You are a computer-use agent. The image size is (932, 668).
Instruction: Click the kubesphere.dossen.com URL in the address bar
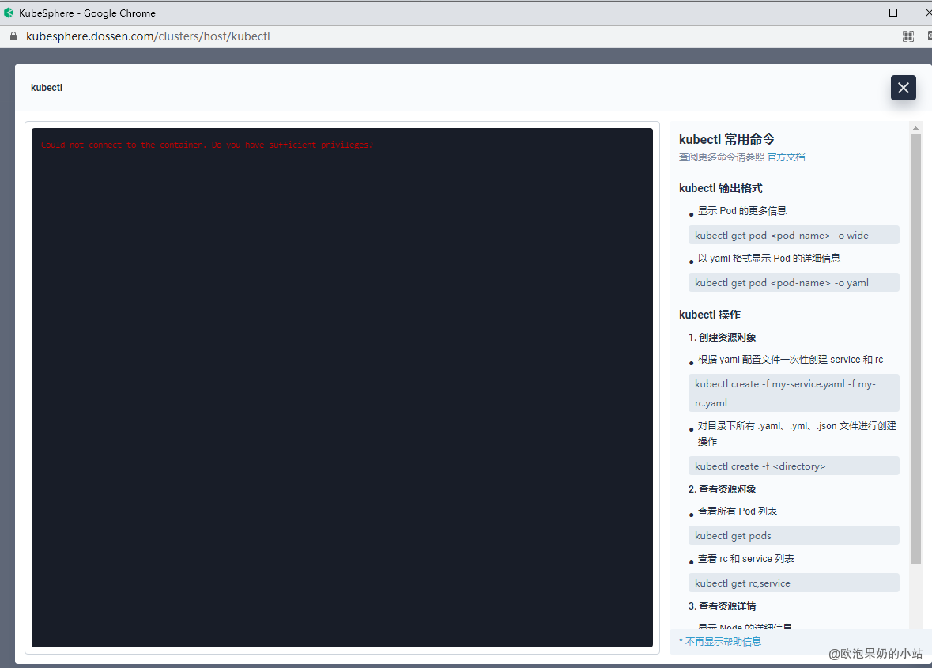(148, 36)
